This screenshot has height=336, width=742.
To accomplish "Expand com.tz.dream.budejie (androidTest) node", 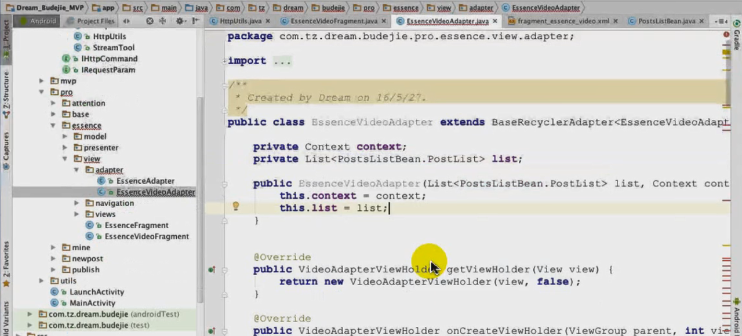I will coord(30,314).
